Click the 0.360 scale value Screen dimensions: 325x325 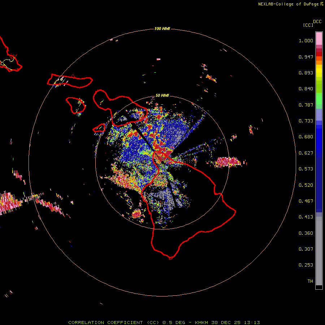click(306, 233)
